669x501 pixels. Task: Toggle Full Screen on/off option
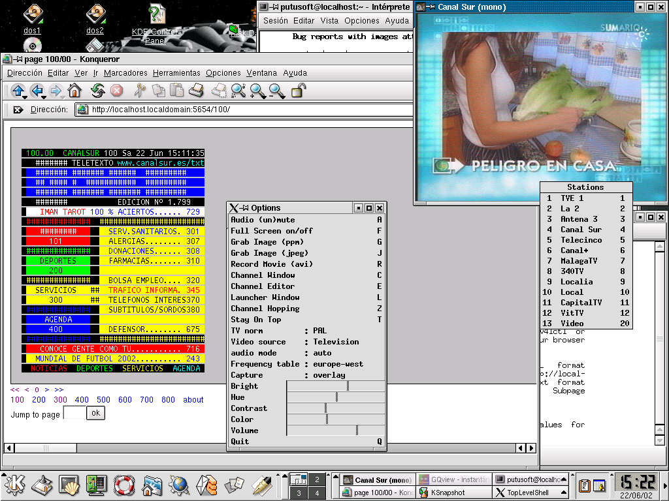pyautogui.click(x=306, y=231)
